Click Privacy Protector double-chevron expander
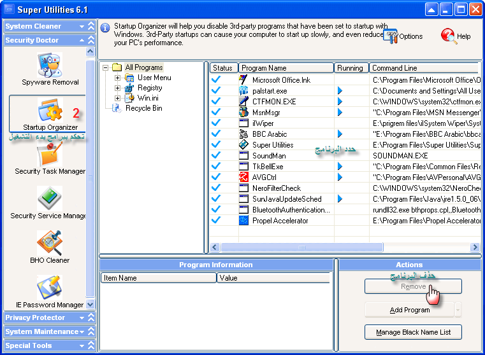The height and width of the screenshot is (355, 485). pyautogui.click(x=91, y=317)
